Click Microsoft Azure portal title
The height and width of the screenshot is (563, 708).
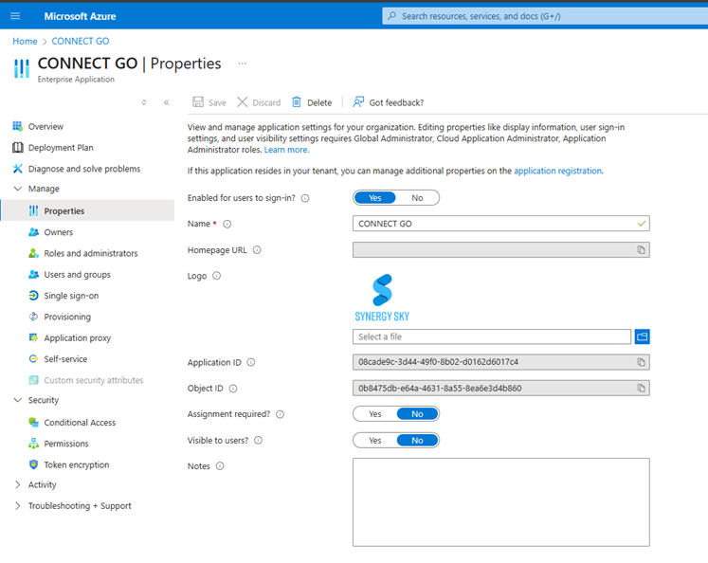tap(80, 16)
